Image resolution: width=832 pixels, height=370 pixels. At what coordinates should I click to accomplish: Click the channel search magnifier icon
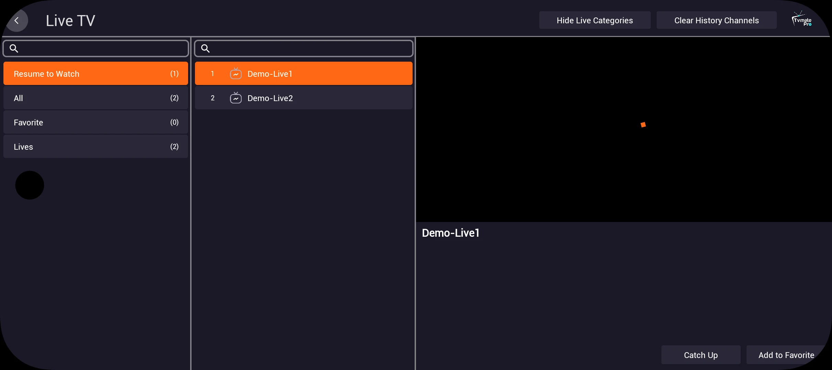(205, 48)
